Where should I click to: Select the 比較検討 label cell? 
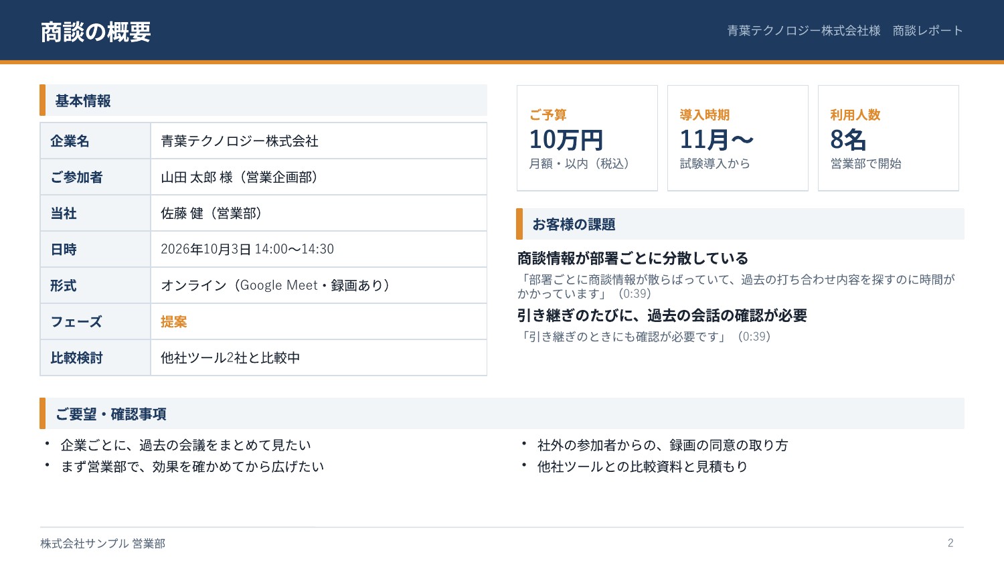click(x=96, y=358)
